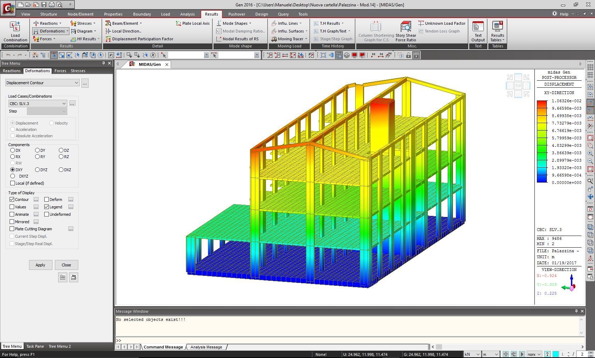Image resolution: width=595 pixels, height=358 pixels.
Task: Click the red band of the contour legend
Action: 541,103
